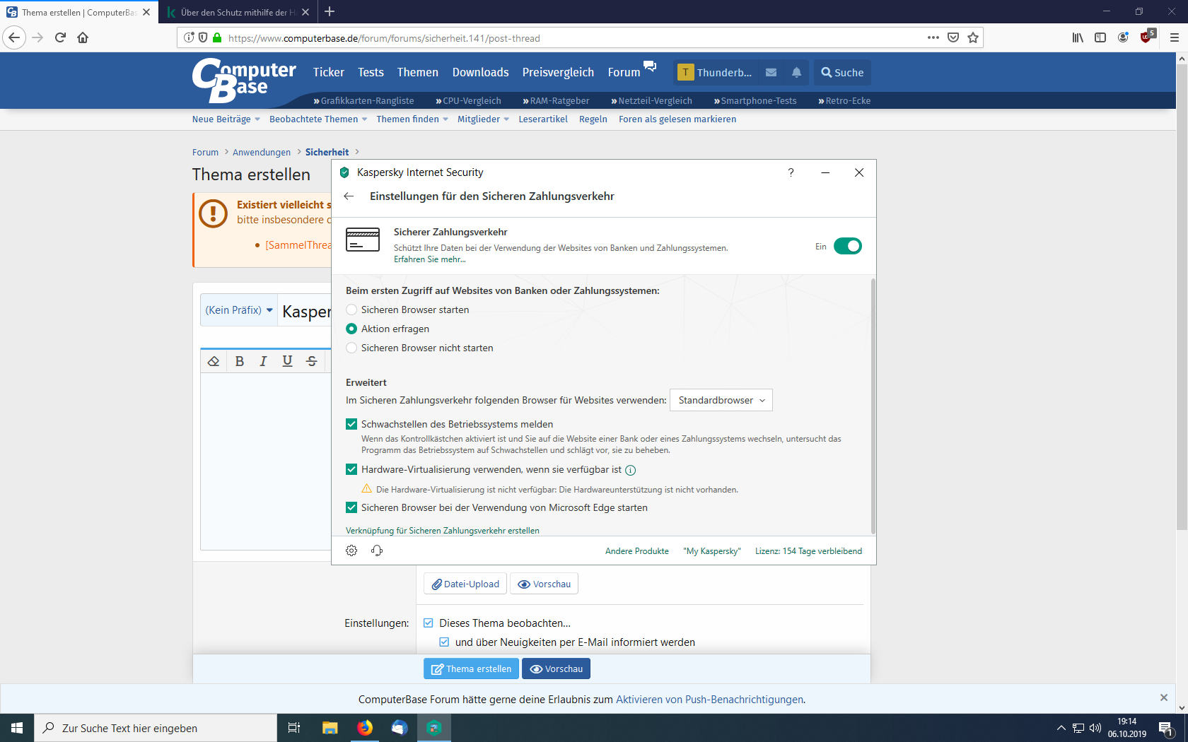1188x742 pixels.
Task: Open the (Kein Präfix) dropdown
Action: [x=238, y=310]
